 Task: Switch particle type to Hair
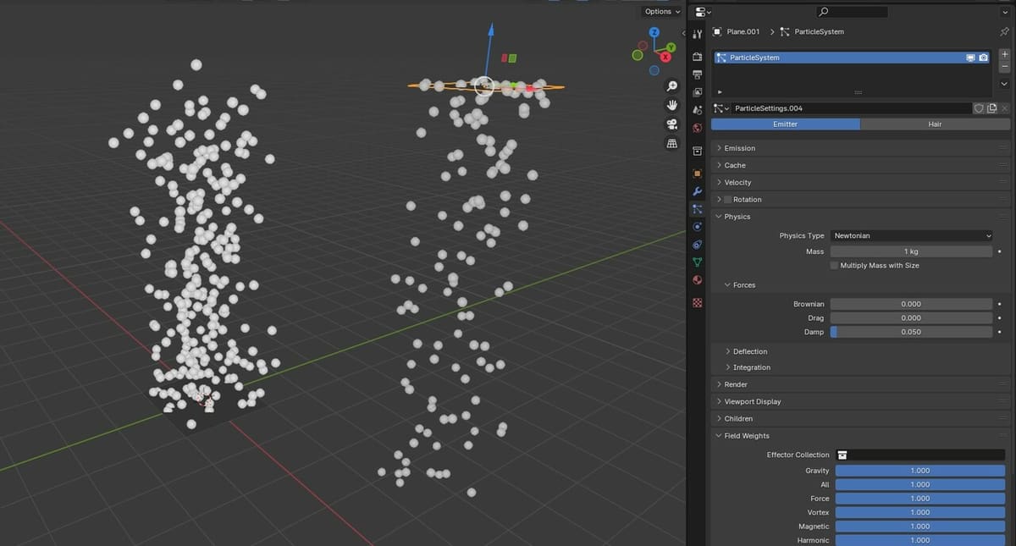[x=936, y=124]
